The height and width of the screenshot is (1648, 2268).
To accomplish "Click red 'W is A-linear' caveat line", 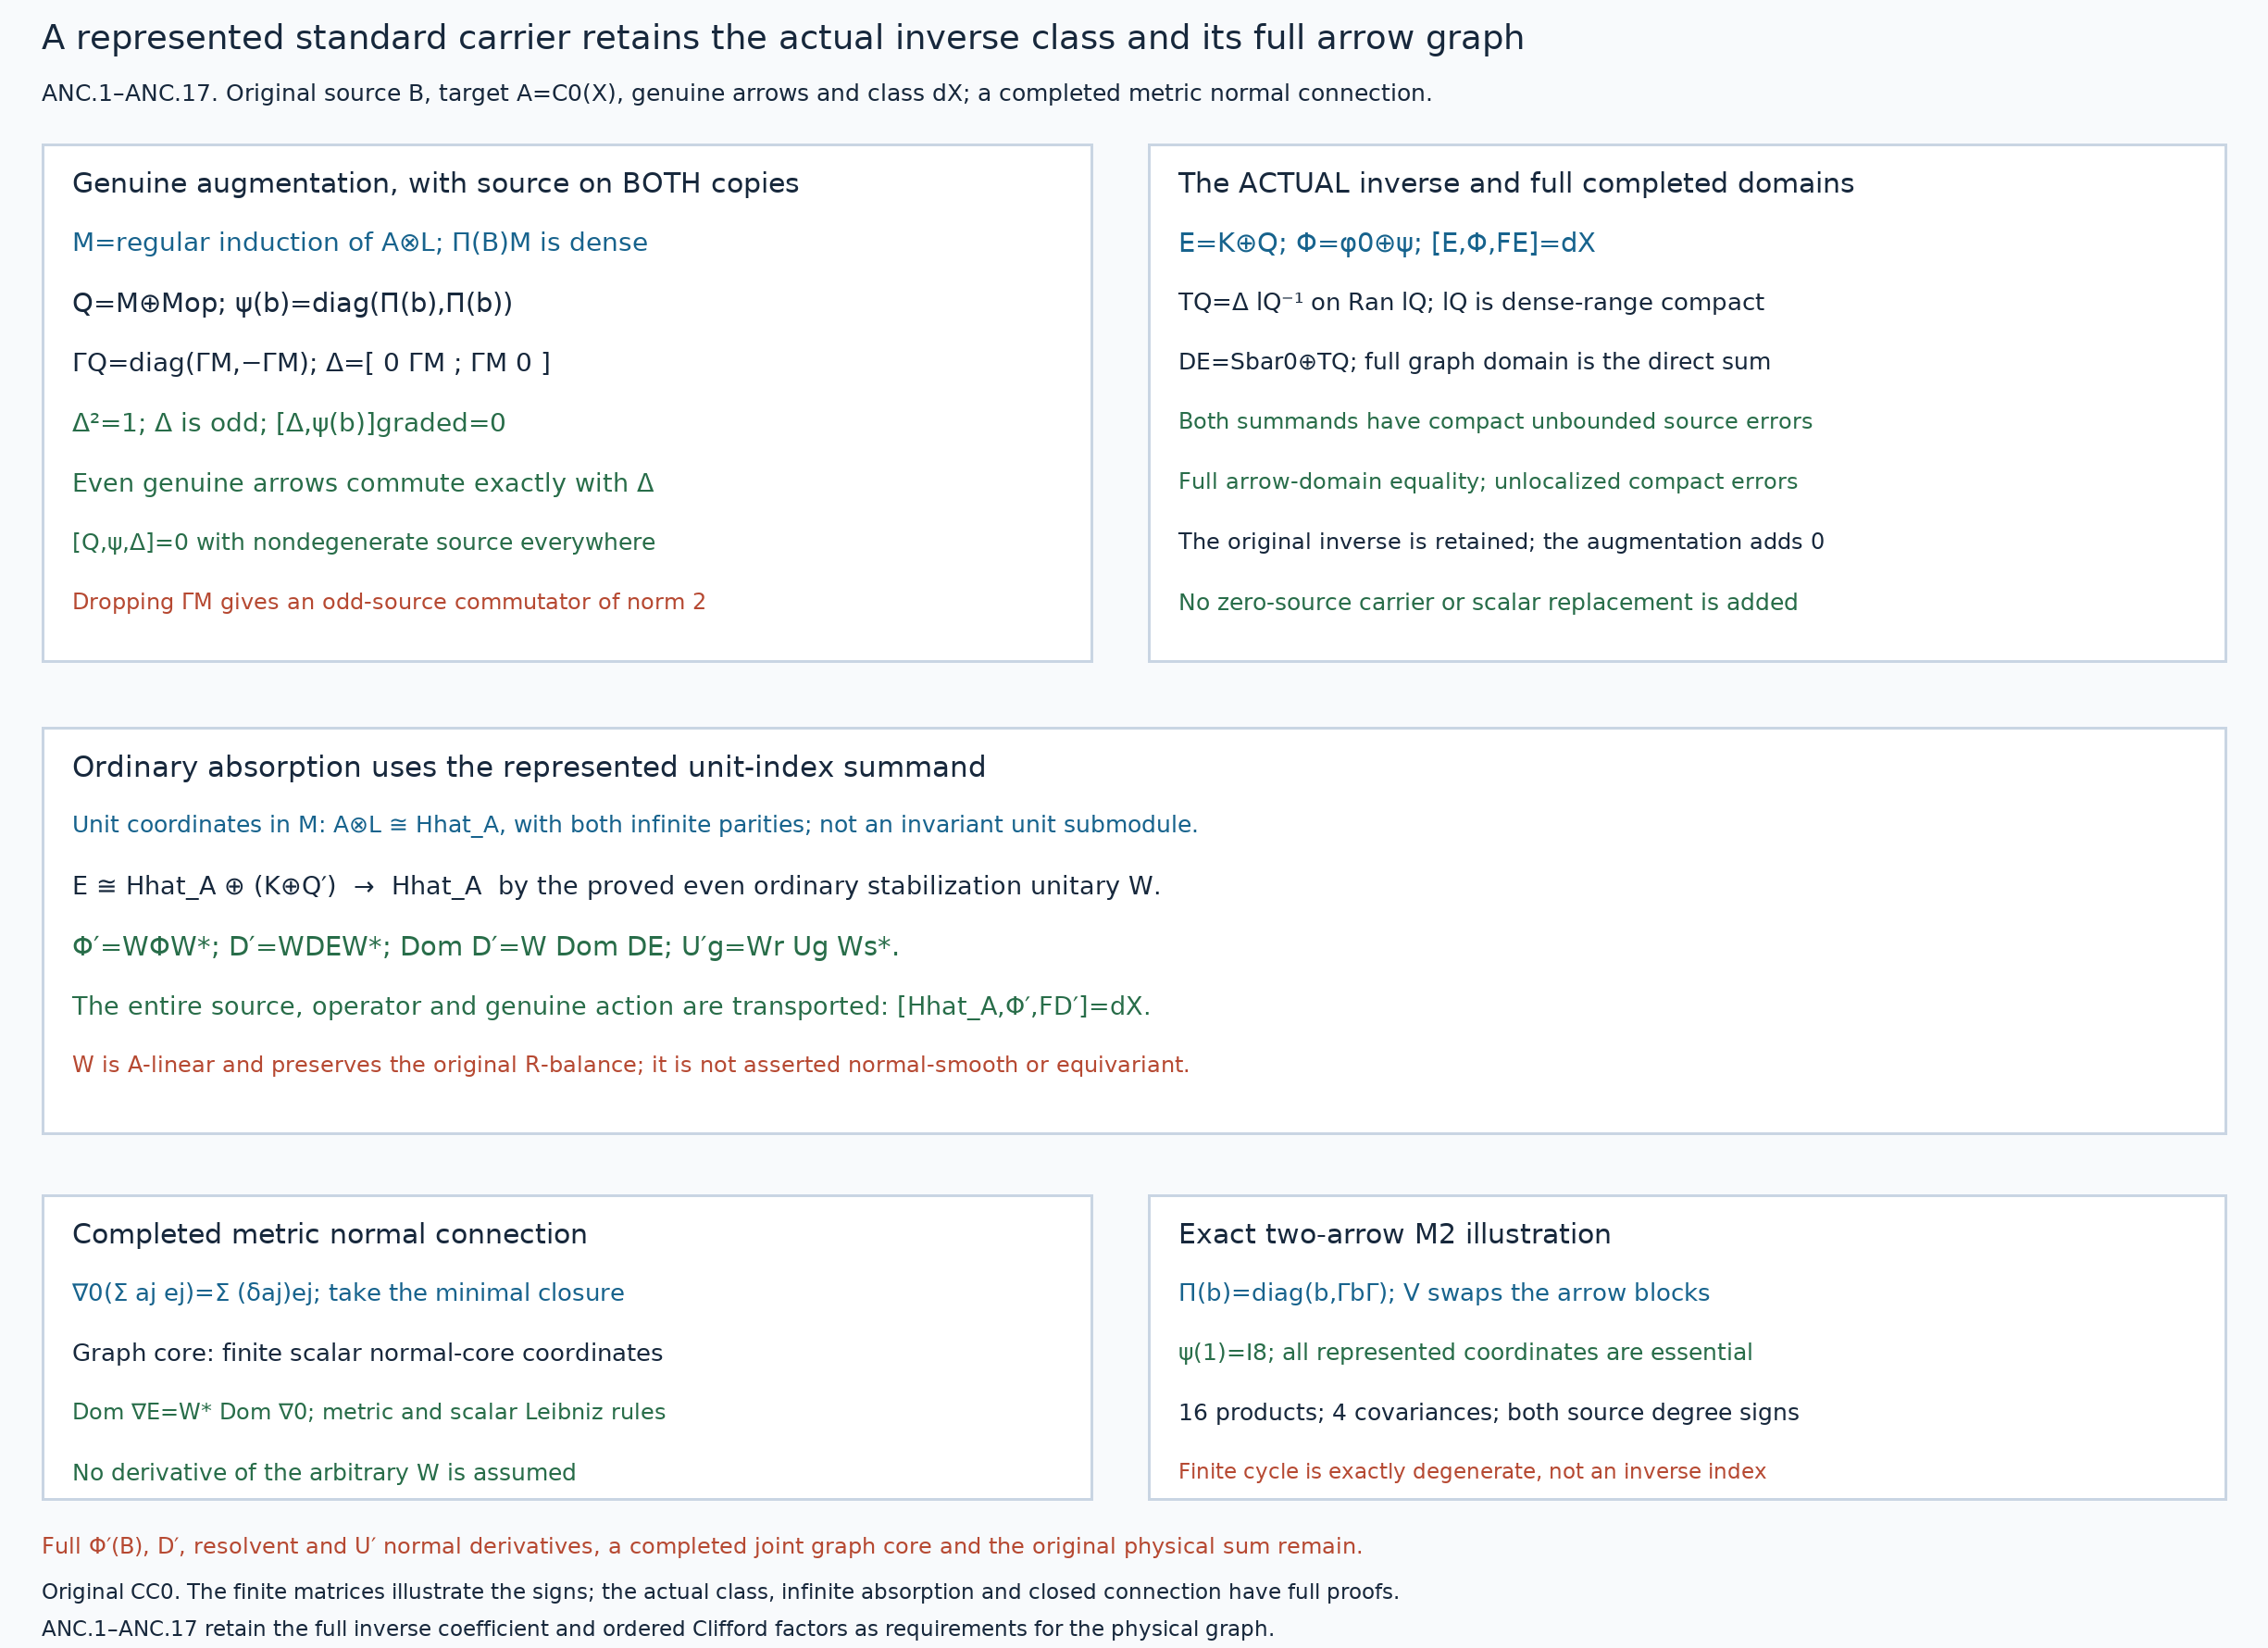I will click(x=631, y=1064).
